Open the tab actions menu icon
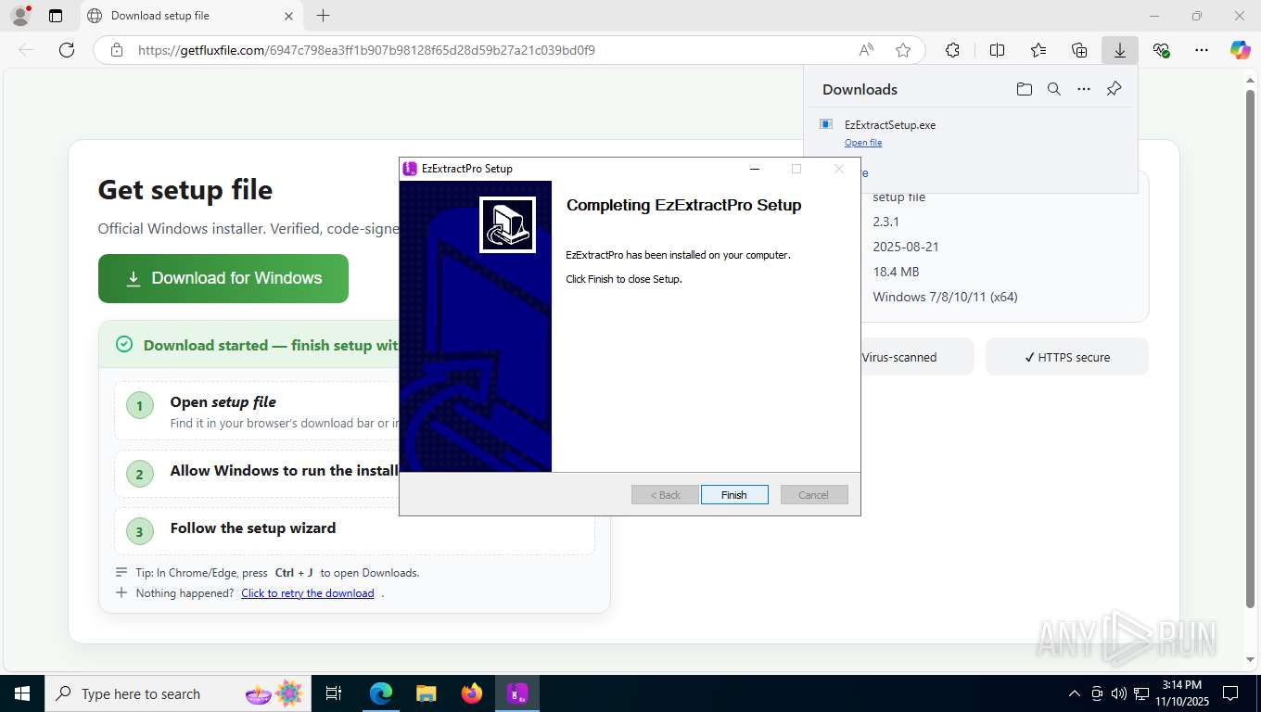Image resolution: width=1261 pixels, height=712 pixels. click(x=56, y=16)
